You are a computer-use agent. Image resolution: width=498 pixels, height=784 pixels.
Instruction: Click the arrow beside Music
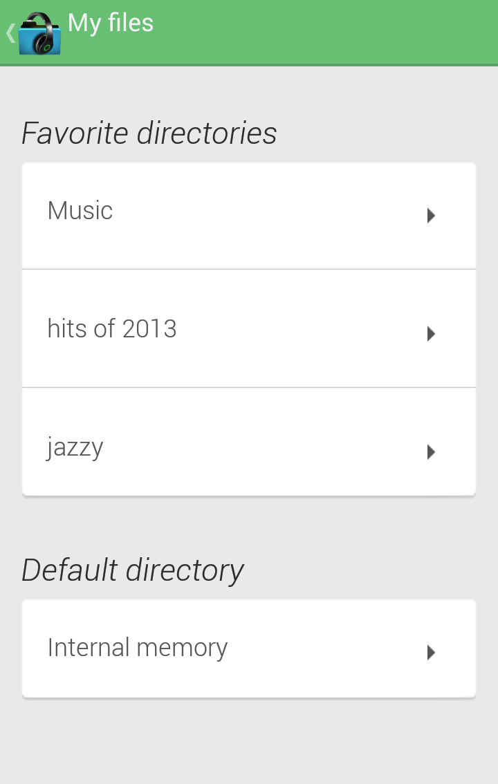(x=431, y=216)
